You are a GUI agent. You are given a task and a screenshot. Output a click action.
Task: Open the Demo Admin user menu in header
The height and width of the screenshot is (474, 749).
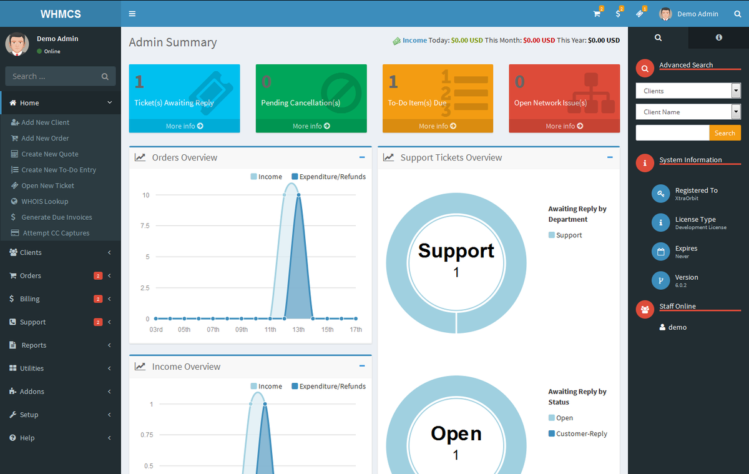point(689,14)
